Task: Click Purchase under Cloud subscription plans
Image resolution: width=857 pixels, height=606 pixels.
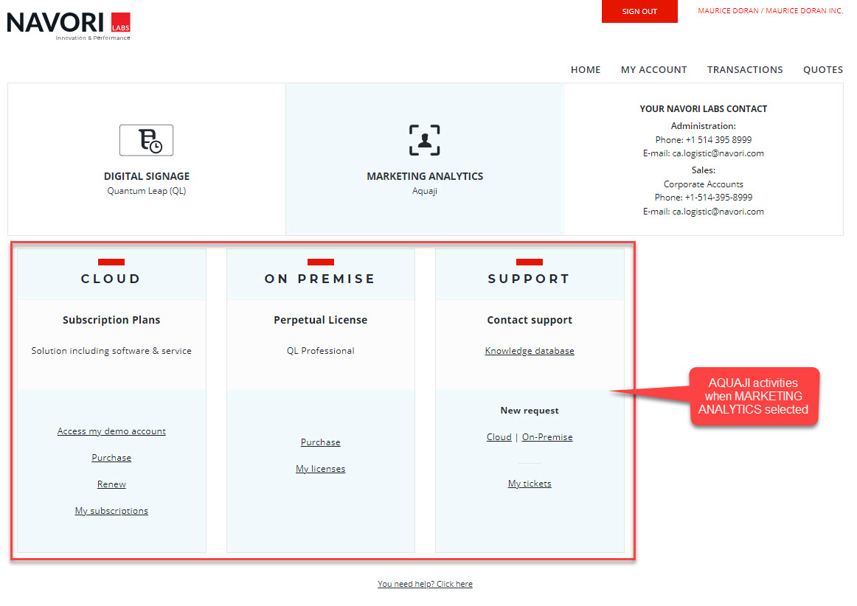Action: (111, 458)
